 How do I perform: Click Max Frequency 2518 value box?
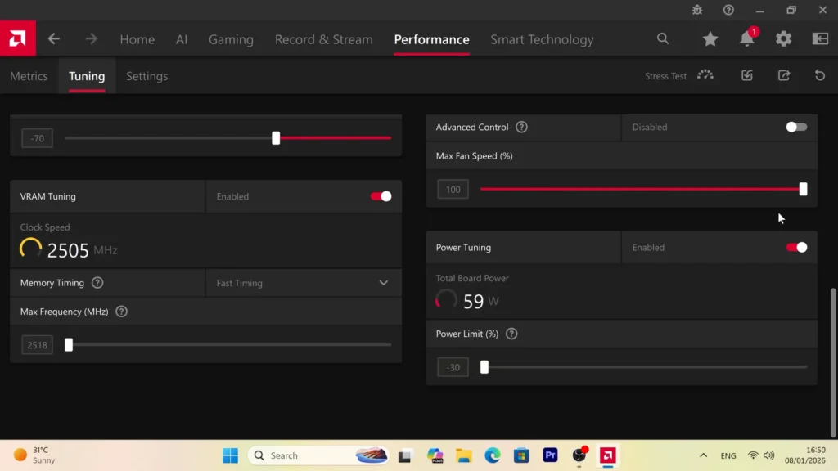(x=38, y=345)
